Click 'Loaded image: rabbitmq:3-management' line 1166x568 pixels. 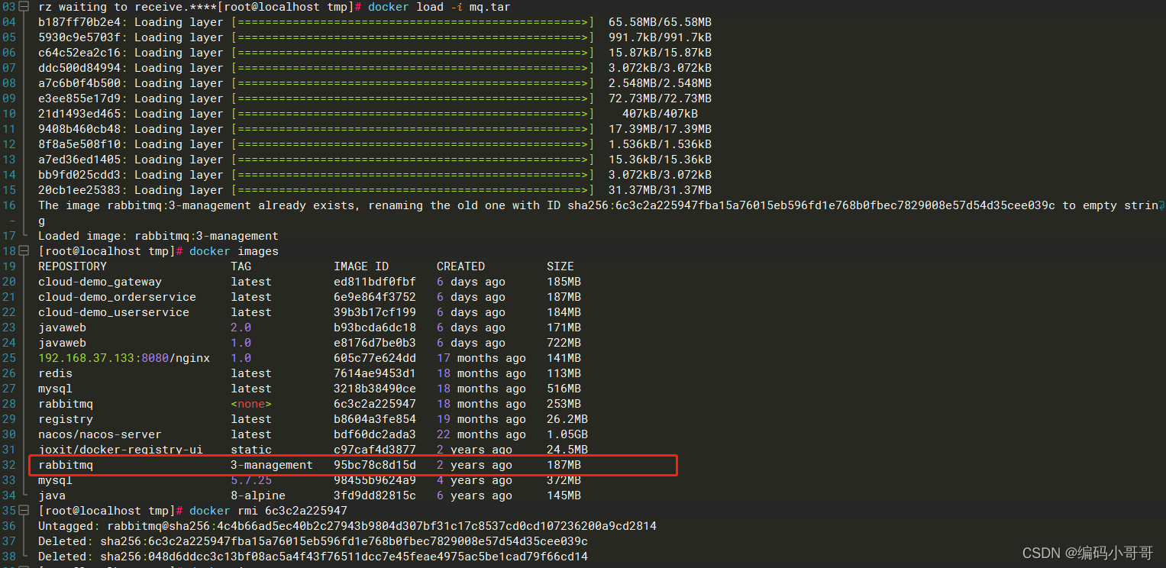(158, 236)
